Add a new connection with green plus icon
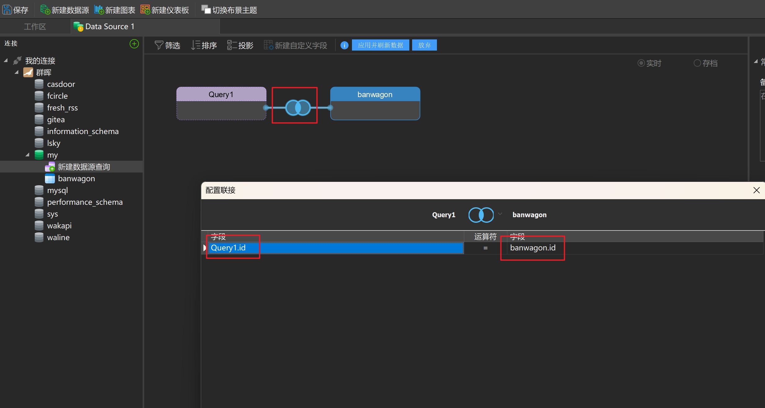The image size is (765, 408). (x=134, y=44)
